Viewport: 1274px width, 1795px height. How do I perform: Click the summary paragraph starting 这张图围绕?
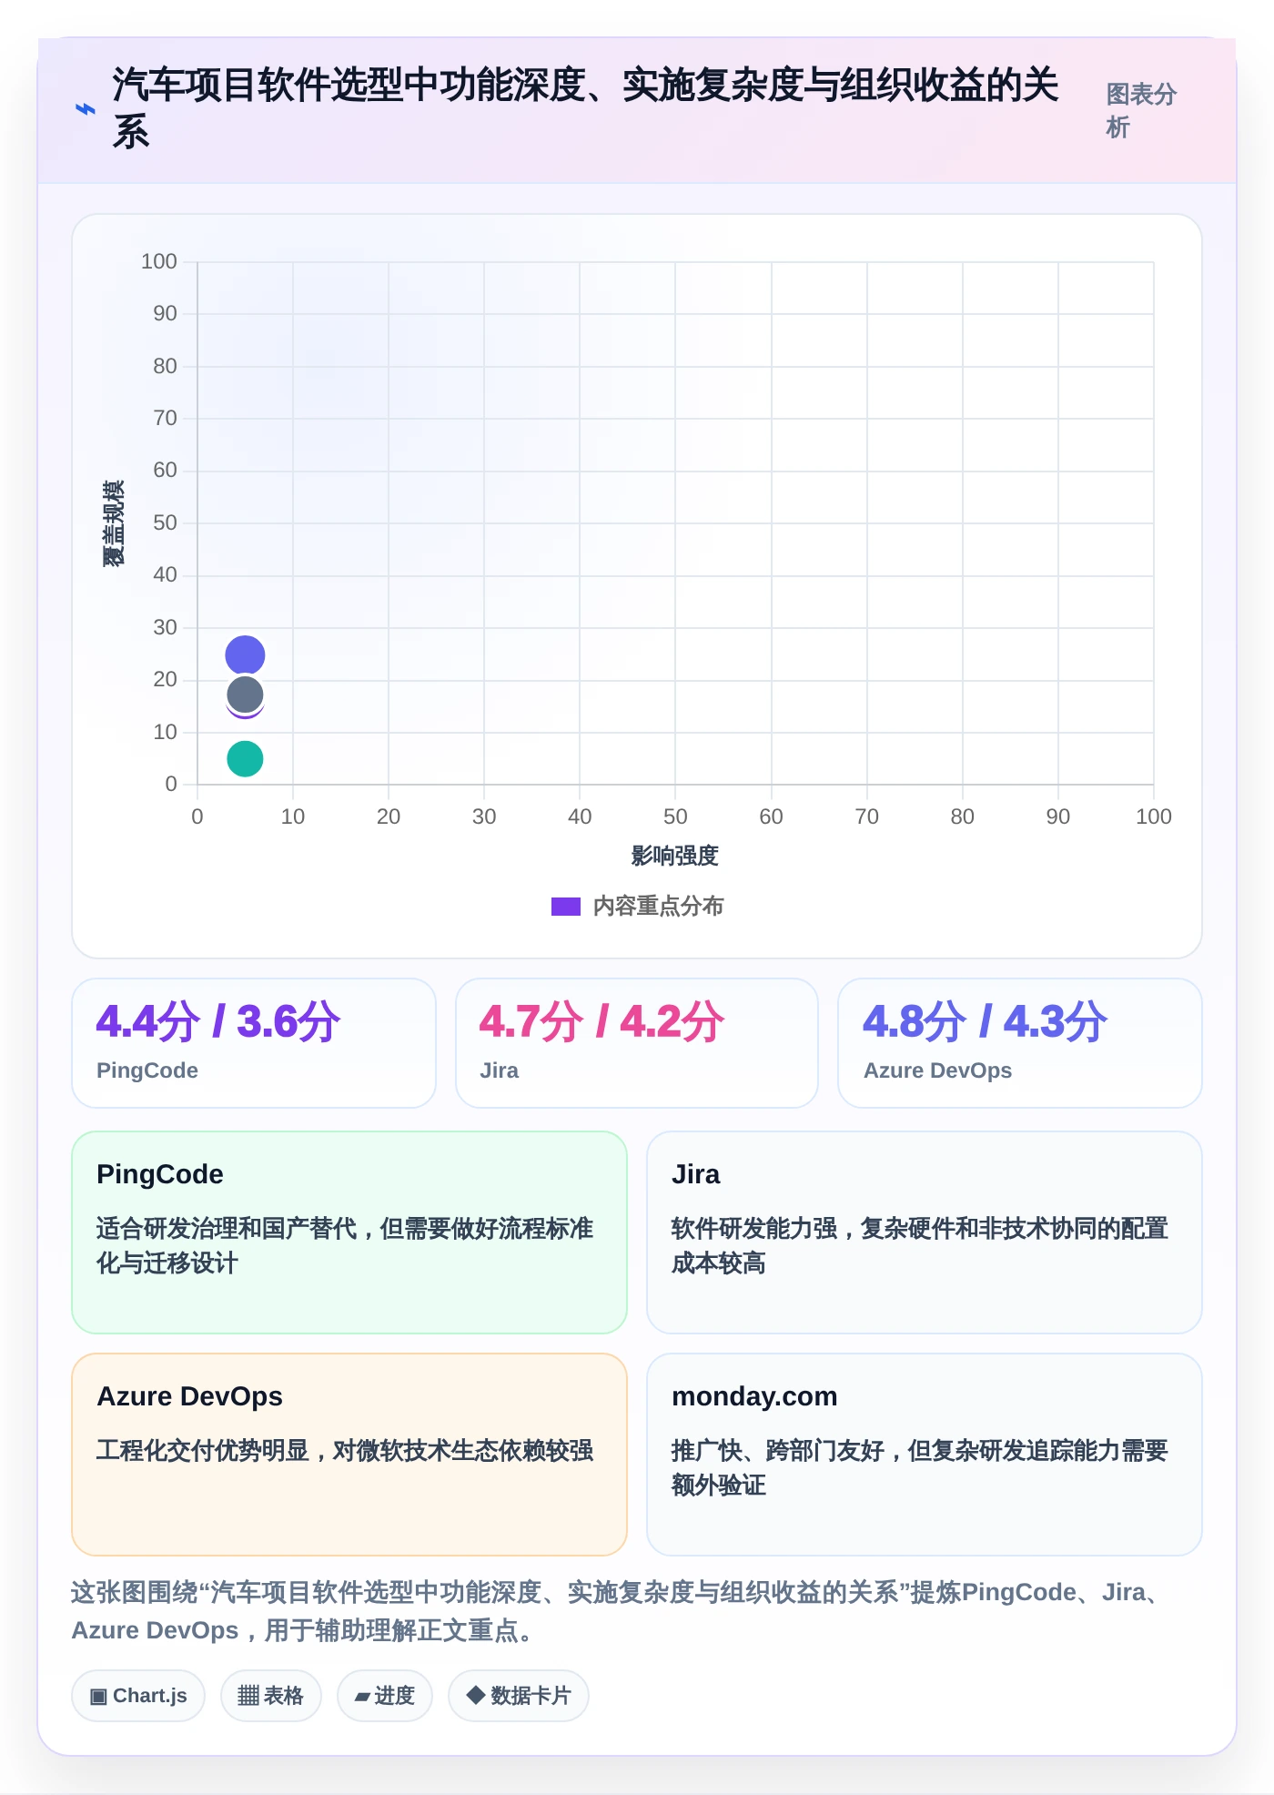click(x=618, y=1611)
